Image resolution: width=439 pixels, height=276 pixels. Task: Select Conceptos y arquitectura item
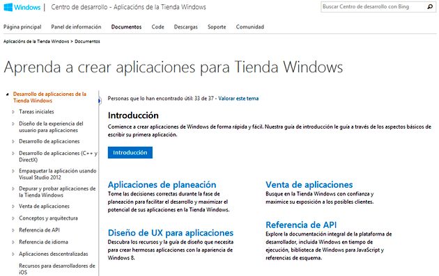click(49, 218)
